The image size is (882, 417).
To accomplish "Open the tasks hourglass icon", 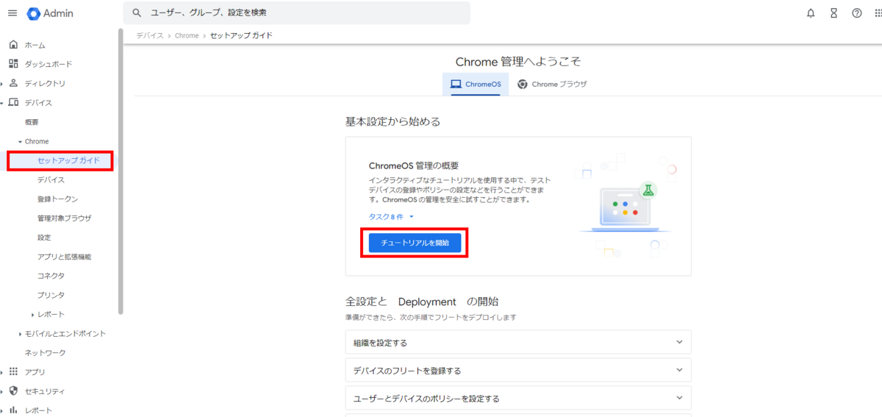I will tap(833, 13).
